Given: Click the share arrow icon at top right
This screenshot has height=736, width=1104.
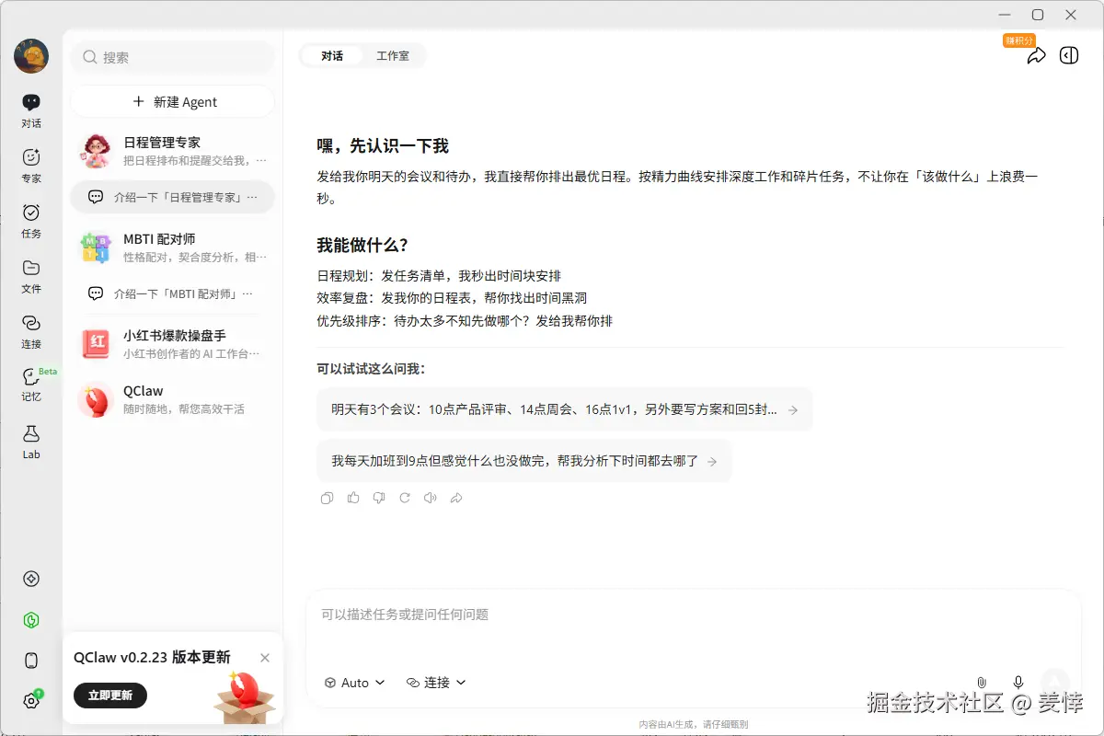Looking at the screenshot, I should click(1036, 56).
